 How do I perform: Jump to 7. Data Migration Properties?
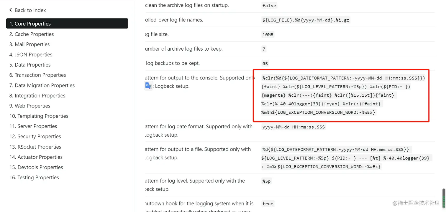[x=42, y=85]
